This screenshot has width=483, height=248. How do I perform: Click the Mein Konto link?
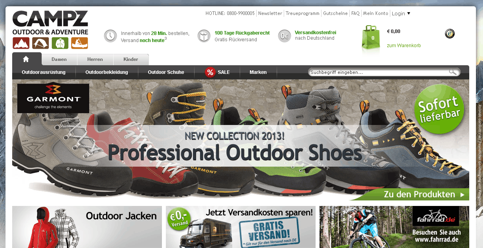point(376,13)
